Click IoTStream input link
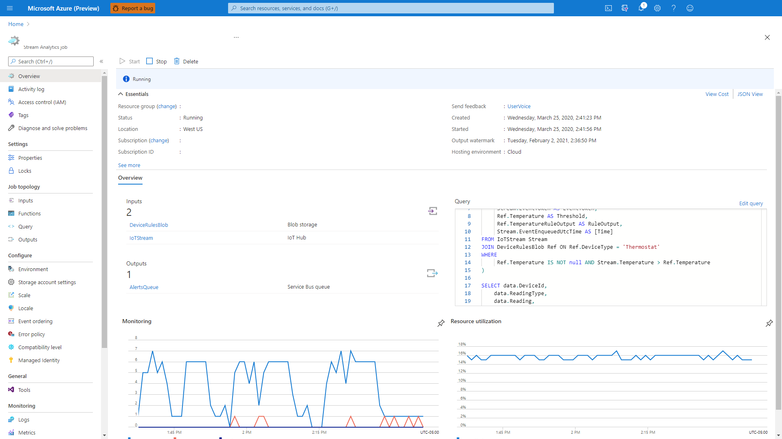 [x=141, y=237]
